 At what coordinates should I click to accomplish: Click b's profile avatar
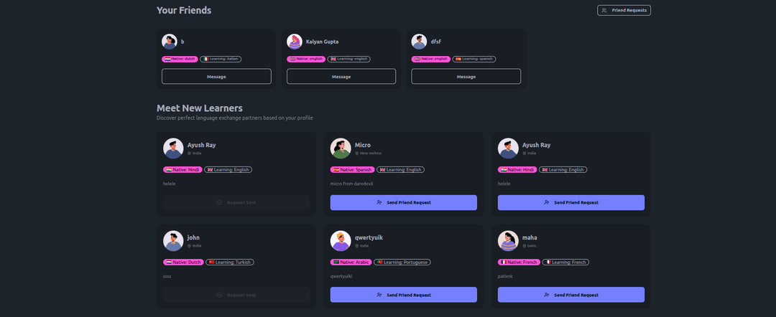click(170, 42)
